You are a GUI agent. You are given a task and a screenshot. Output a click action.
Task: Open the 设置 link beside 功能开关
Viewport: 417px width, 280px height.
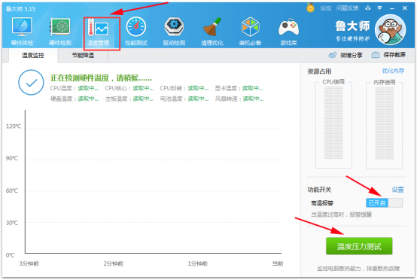click(x=397, y=190)
